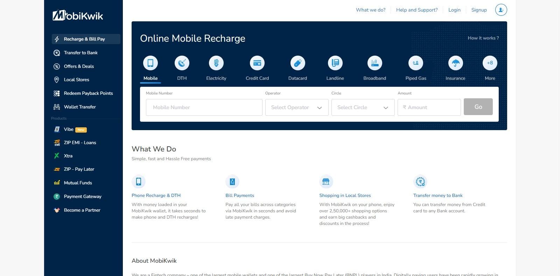Click the Transfer to Bank rupee icon
This screenshot has height=276, width=560.
pos(57,53)
